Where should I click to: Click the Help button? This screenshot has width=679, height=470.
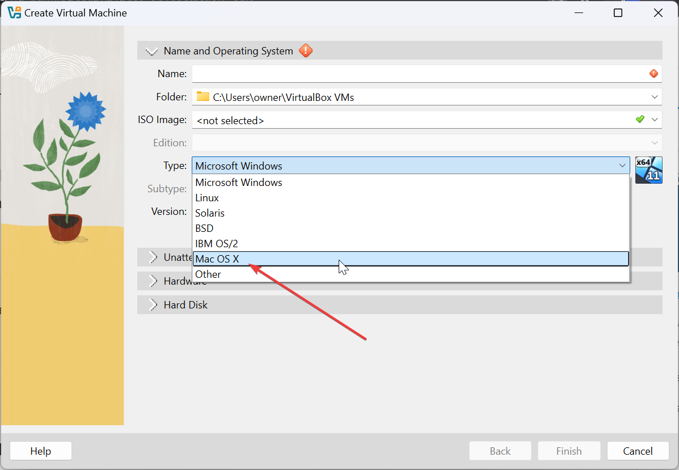(41, 451)
